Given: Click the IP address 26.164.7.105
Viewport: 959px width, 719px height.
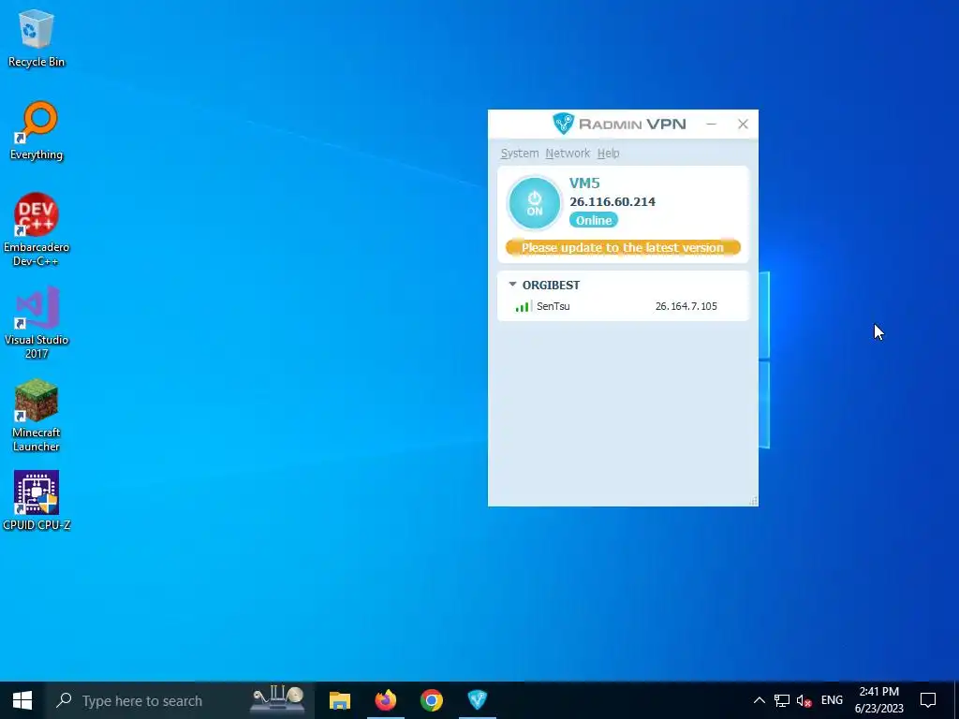Looking at the screenshot, I should [686, 306].
